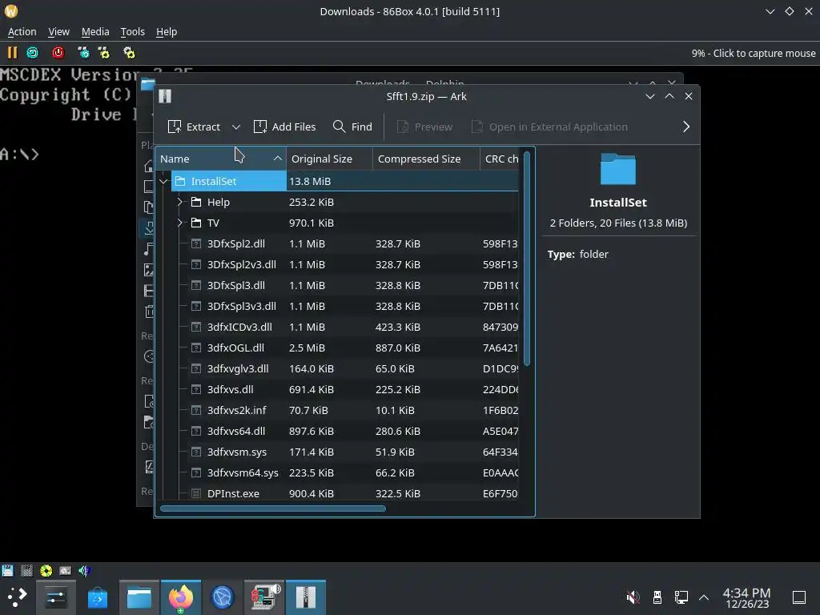Select file 3dfxvs64.dll
The width and height of the screenshot is (820, 615).
click(337, 432)
